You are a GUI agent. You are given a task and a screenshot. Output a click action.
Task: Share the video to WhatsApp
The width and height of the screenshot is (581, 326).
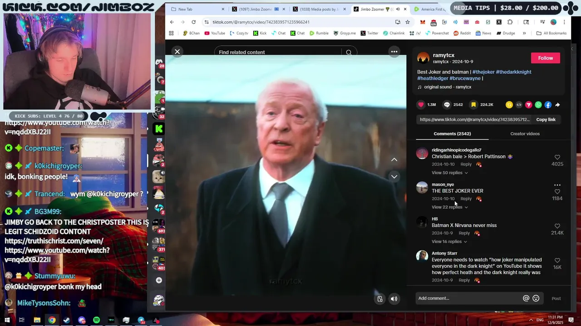point(538,105)
